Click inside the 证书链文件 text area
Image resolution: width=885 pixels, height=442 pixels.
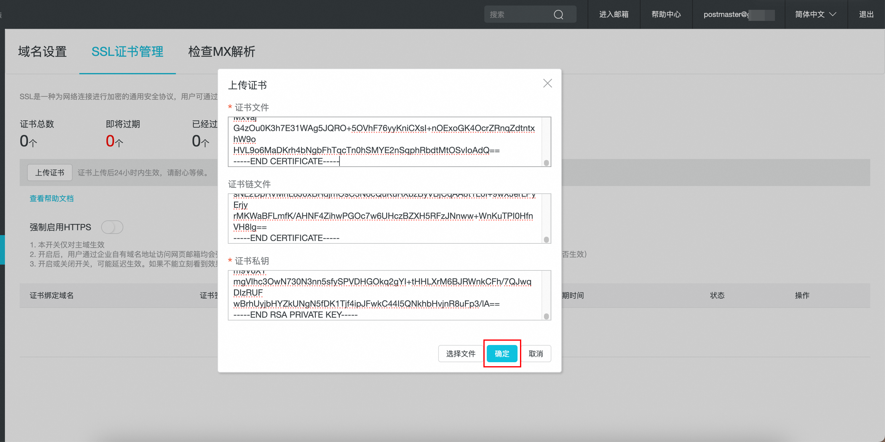click(x=385, y=219)
